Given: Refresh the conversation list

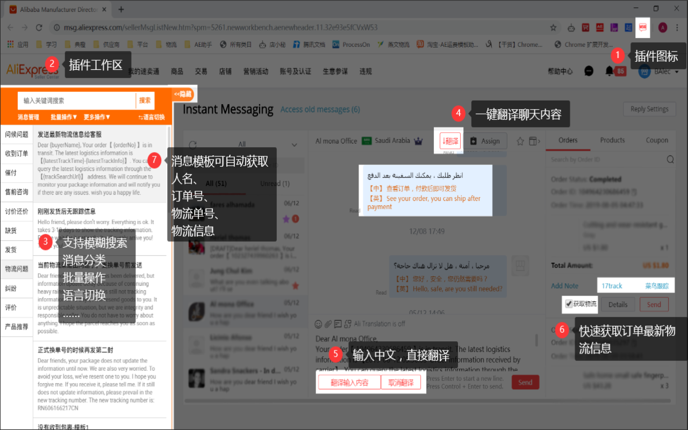Looking at the screenshot, I should click(193, 144).
